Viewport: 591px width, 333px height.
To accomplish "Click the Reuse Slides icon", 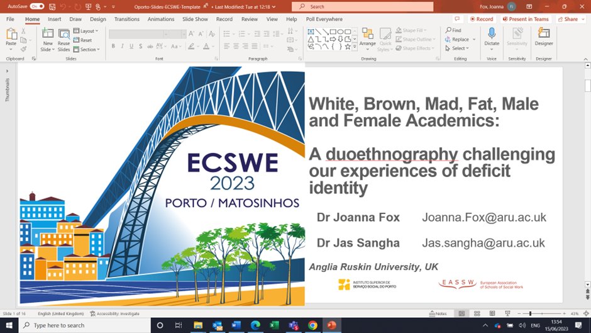I will pos(64,35).
